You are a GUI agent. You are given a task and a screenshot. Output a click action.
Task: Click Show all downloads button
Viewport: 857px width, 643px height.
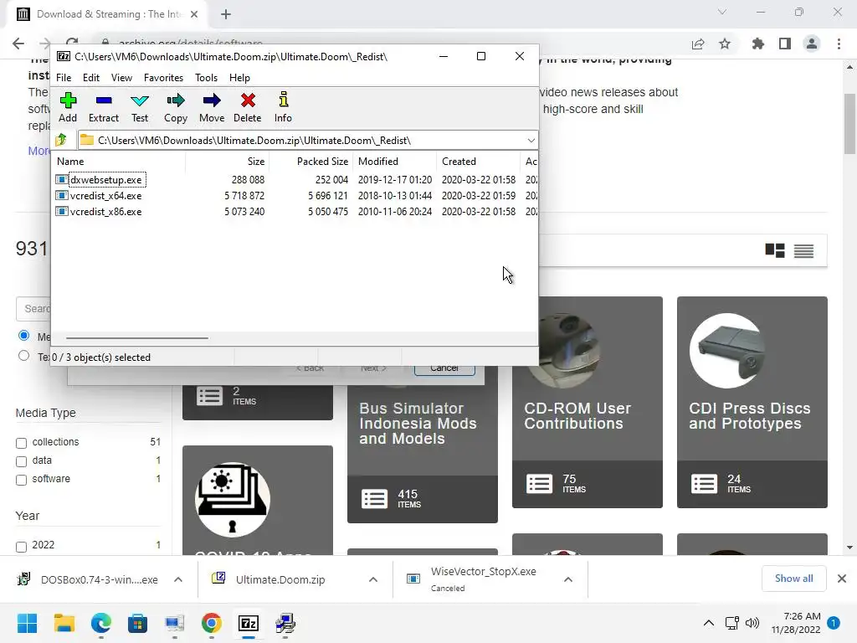click(793, 579)
